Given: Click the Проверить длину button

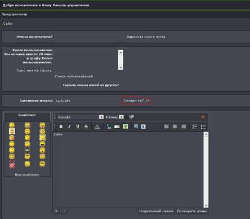Looking at the screenshot, I should coord(192,211).
